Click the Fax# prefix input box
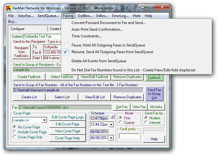The image size is (218, 156). (x=129, y=136)
